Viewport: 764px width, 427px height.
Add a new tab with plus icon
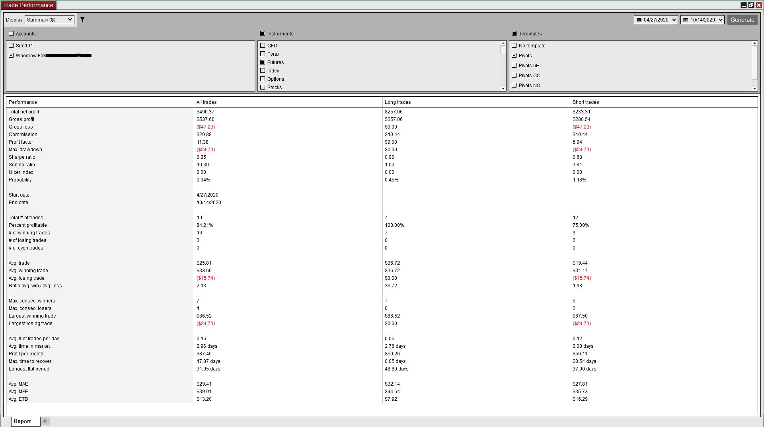point(45,421)
